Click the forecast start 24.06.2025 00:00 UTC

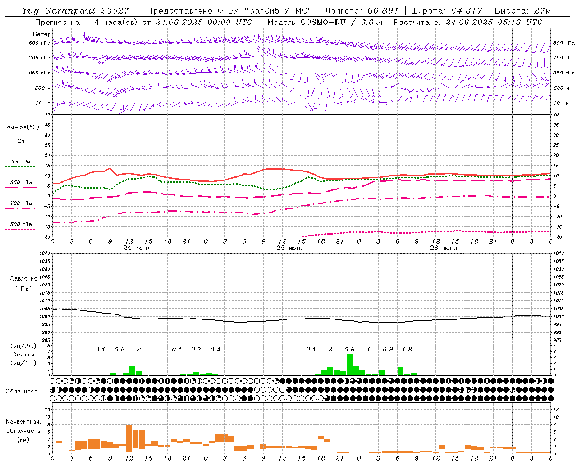tap(203, 22)
